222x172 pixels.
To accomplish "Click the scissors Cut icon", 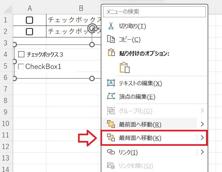I will 111,26.
